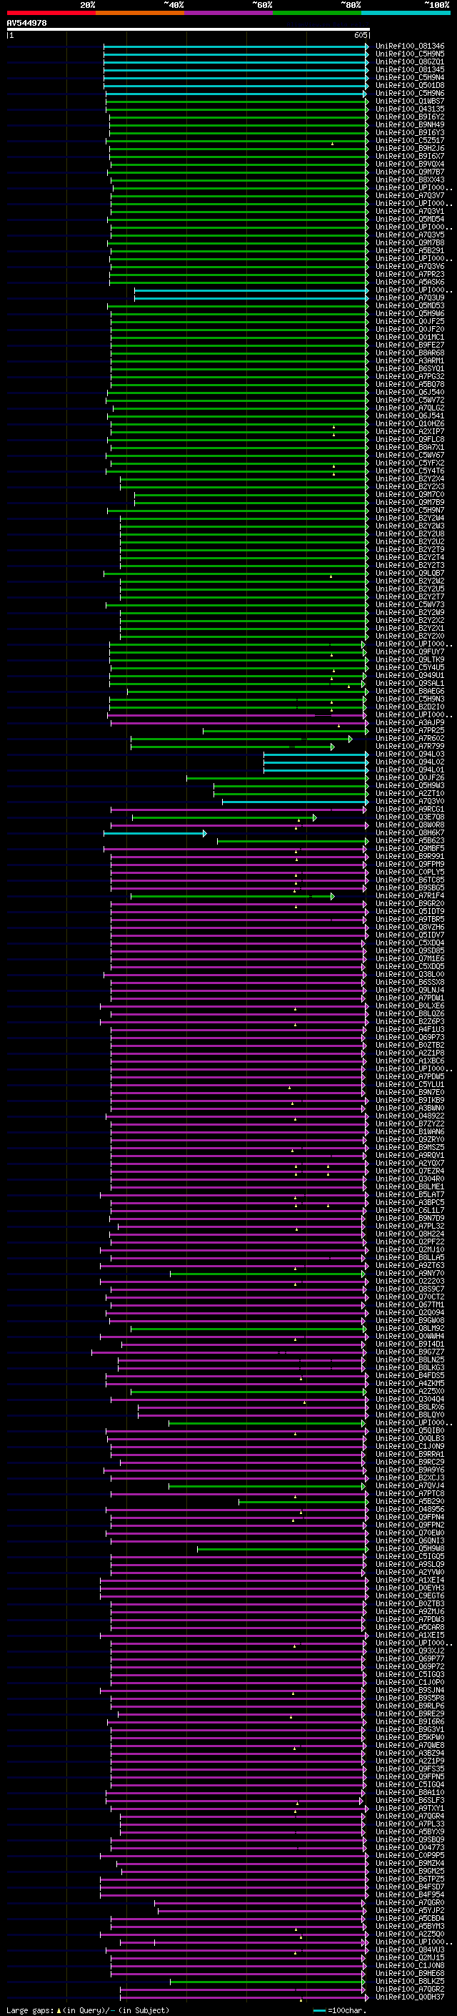Image resolution: width=457 pixels, height=2016 pixels.
Task: Select hit UniRef100_B0LXE6
Action: coord(410,1005)
